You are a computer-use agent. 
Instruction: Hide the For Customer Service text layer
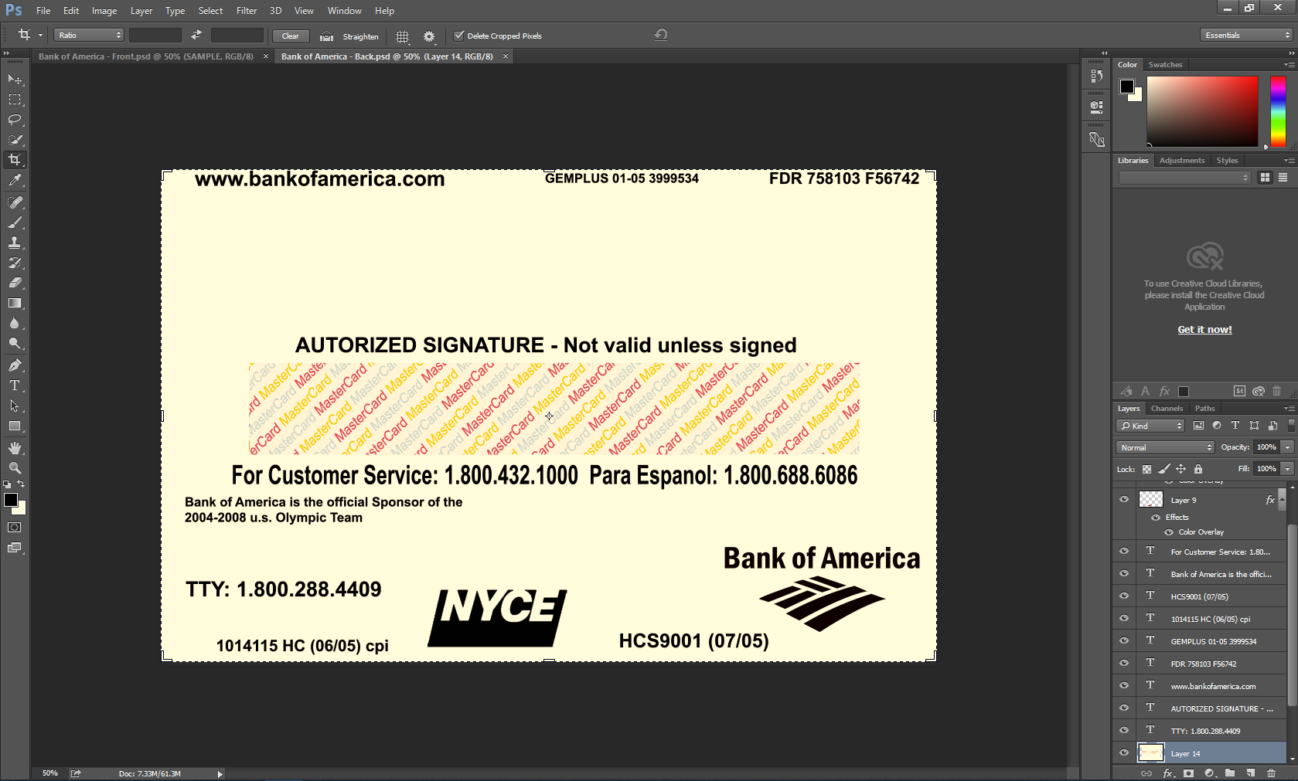[1124, 551]
